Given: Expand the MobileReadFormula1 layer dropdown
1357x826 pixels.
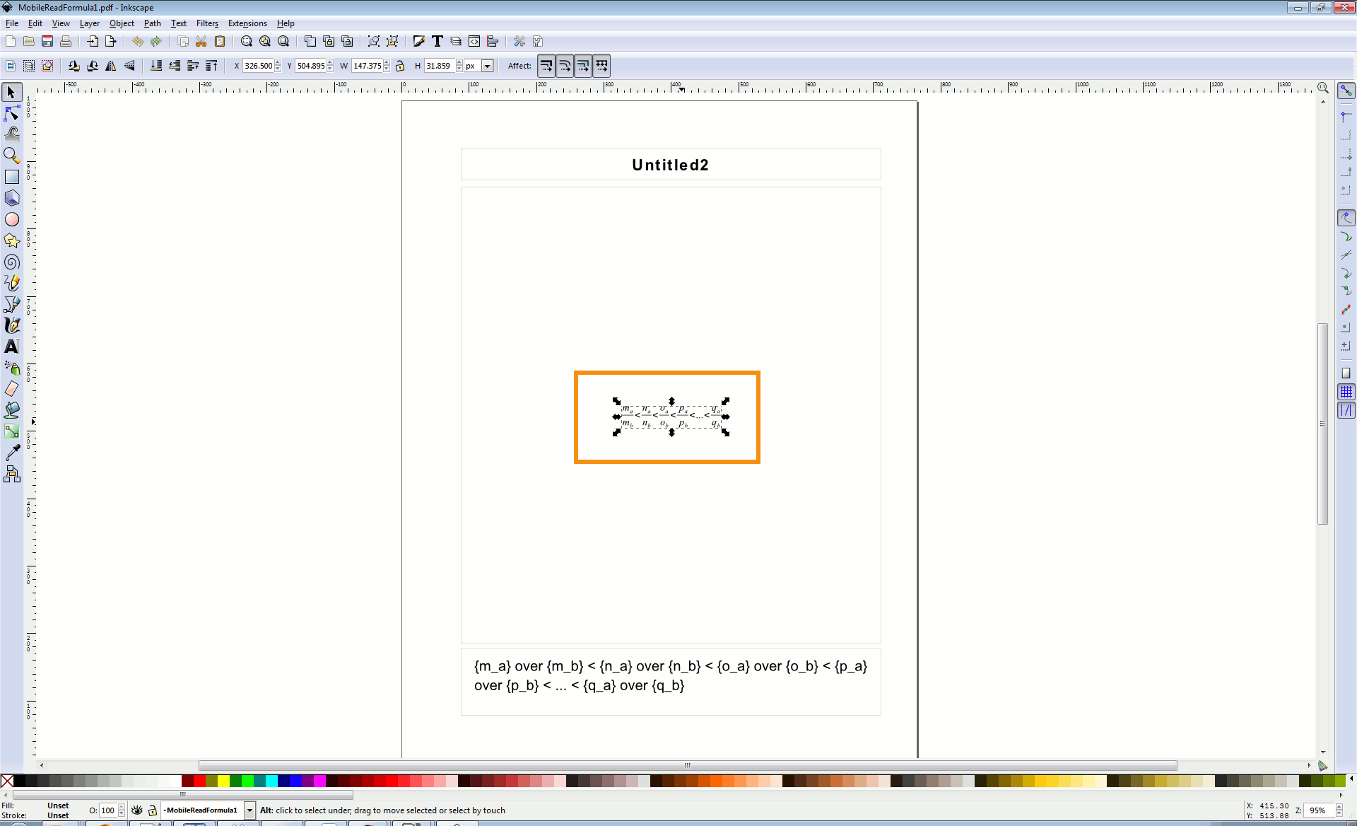Looking at the screenshot, I should click(249, 810).
